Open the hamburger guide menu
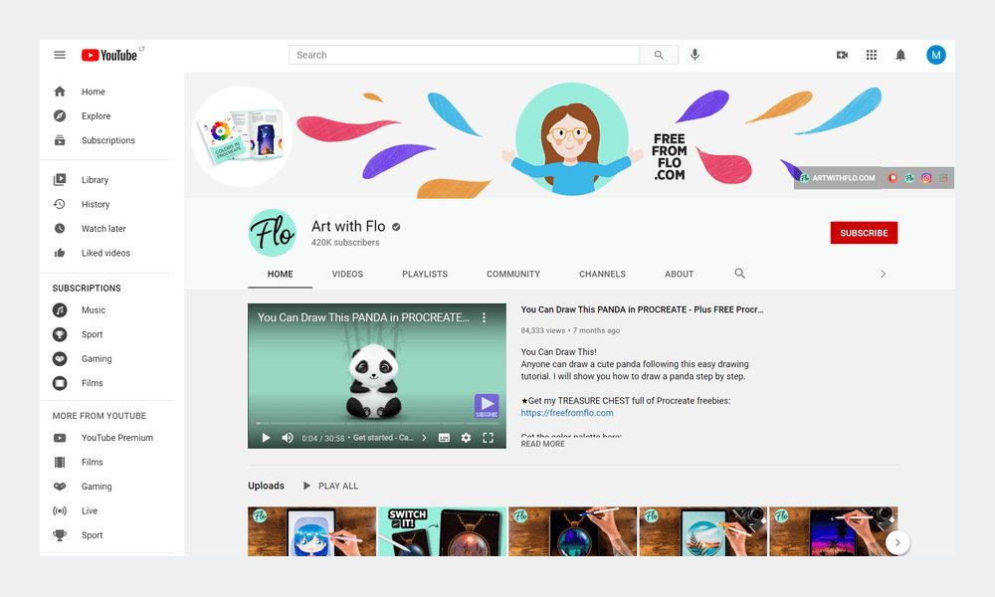The image size is (995, 597). pos(60,55)
